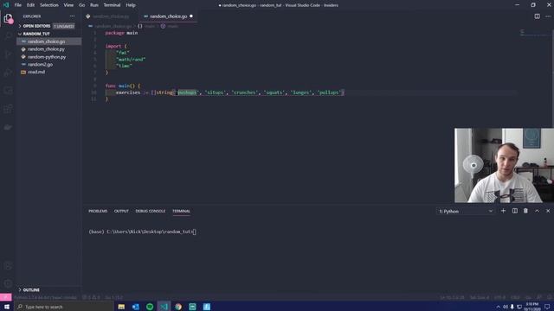554x311 pixels.
Task: Click the Windows Start button
Action: coord(7,307)
